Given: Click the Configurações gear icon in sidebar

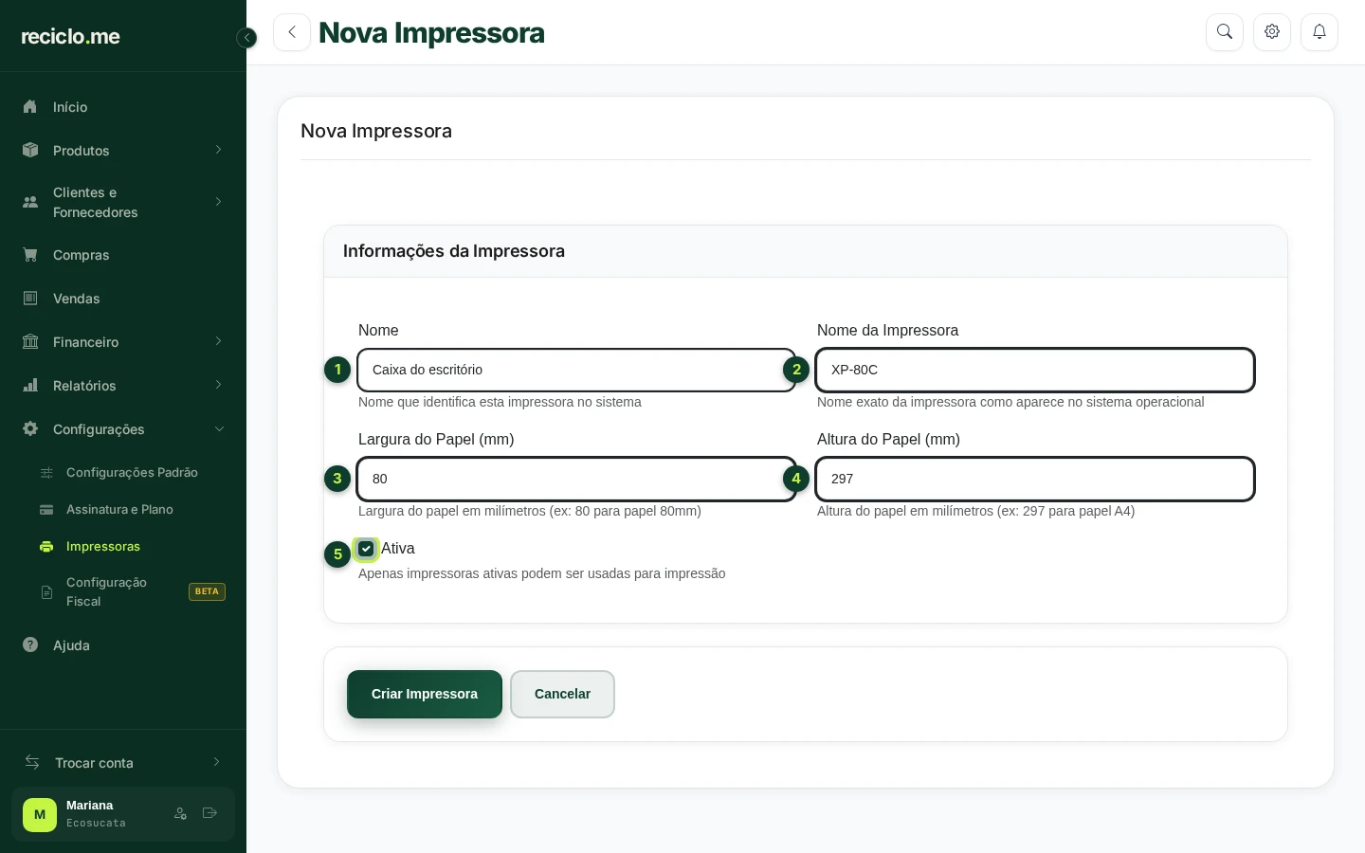Looking at the screenshot, I should [30, 428].
